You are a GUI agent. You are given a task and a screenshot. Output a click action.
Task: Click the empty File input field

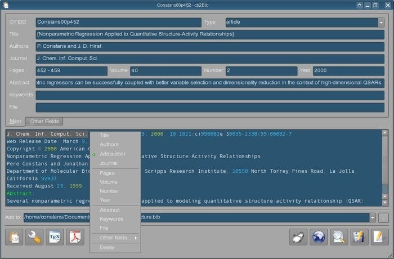tap(210, 107)
